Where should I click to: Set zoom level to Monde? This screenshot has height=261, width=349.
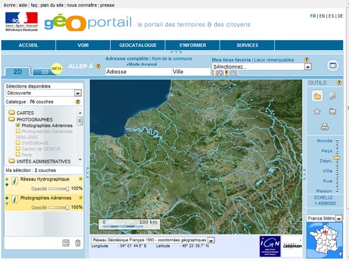(x=324, y=141)
